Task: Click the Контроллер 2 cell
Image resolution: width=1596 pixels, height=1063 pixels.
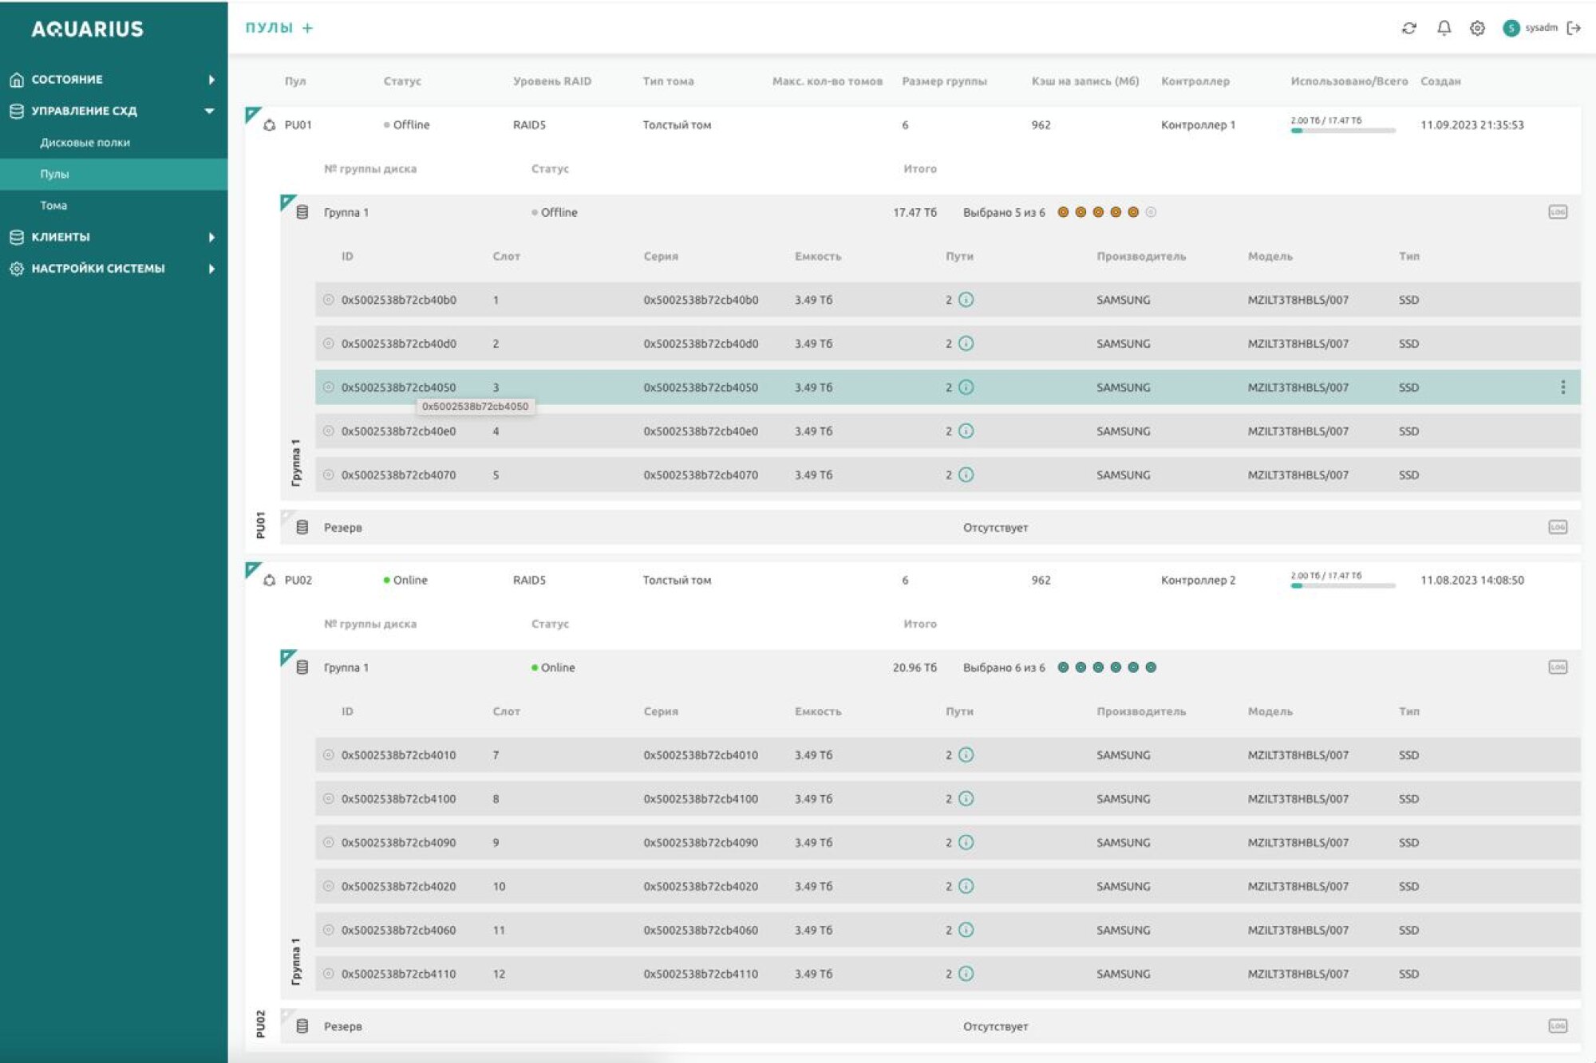Action: [1198, 581]
